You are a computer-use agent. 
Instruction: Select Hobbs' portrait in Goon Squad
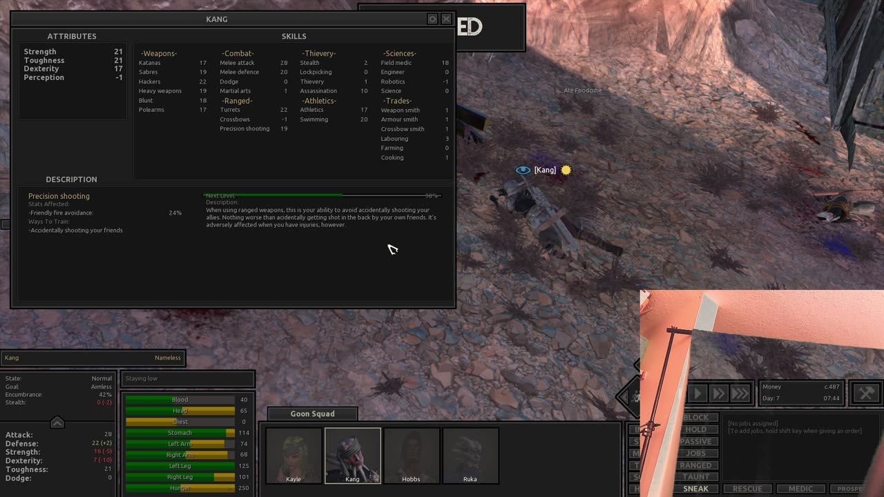411,456
